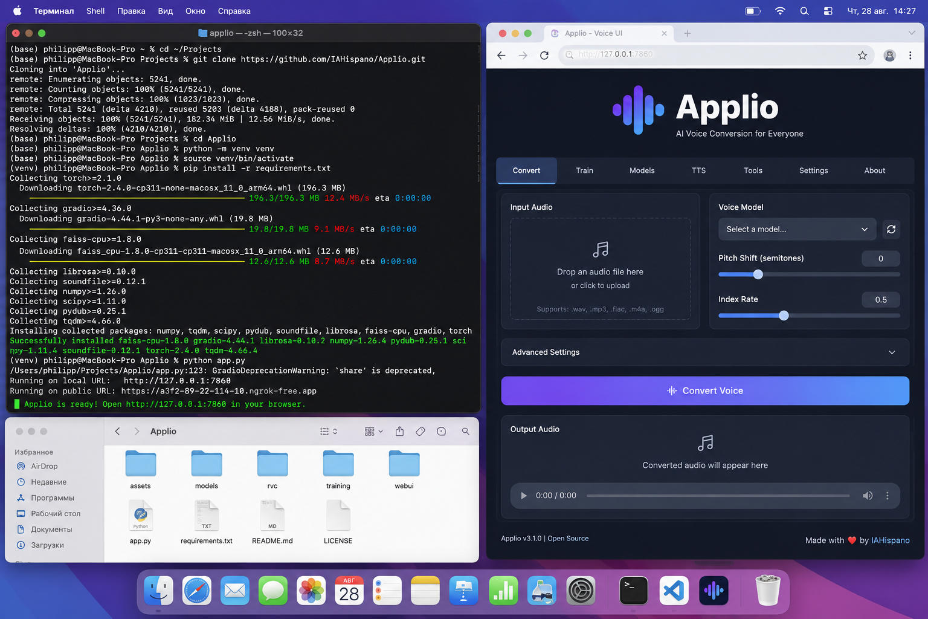Mute the output audio volume
The image size is (928, 619).
[868, 495]
